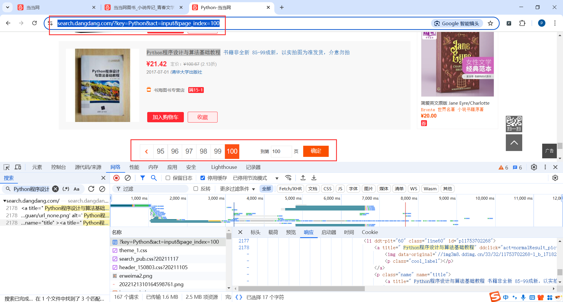Open site information icon in address bar
Viewport: 563px width, 302px height.
tap(50, 23)
